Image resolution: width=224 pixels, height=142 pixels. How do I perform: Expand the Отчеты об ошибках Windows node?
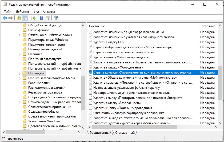(x=20, y=35)
